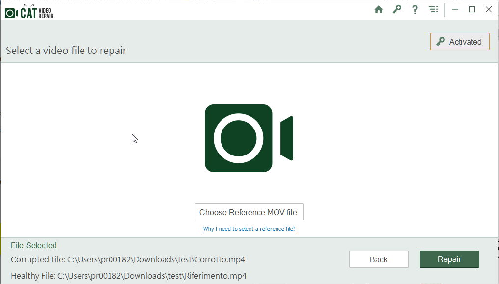The width and height of the screenshot is (499, 284).
Task: Click the Corrupted File path Corrotto.mp4
Action: 156,259
